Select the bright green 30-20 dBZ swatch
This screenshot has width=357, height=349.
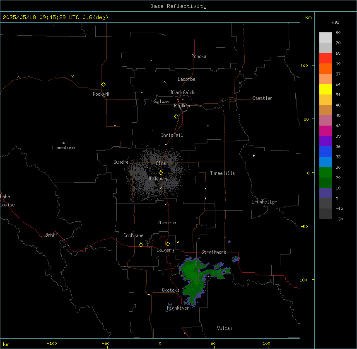pyautogui.click(x=326, y=172)
